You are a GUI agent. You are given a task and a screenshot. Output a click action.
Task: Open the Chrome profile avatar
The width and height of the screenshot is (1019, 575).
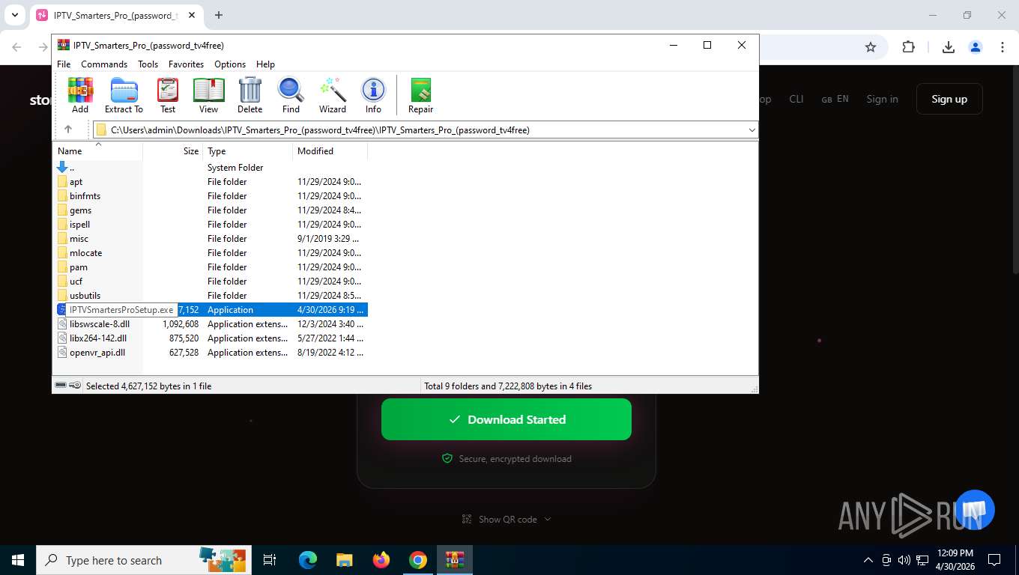pos(975,47)
